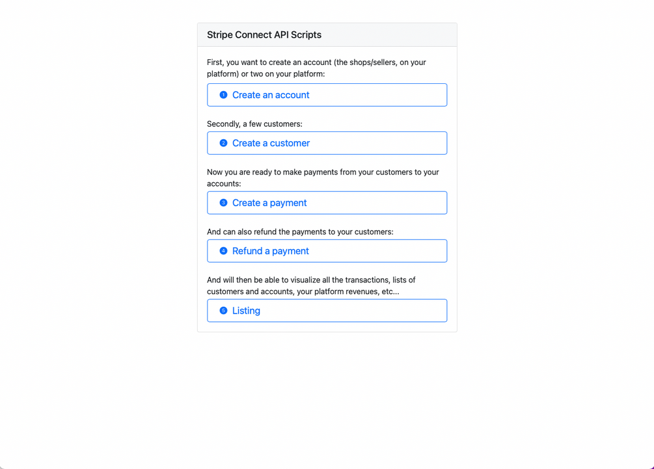This screenshot has height=469, width=654.
Task: Click the number 3 circle icon
Action: click(x=223, y=203)
